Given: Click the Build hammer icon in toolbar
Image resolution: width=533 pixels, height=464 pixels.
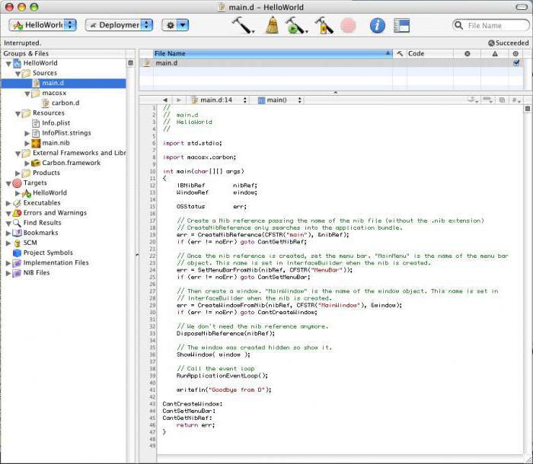Looking at the screenshot, I should [243, 25].
